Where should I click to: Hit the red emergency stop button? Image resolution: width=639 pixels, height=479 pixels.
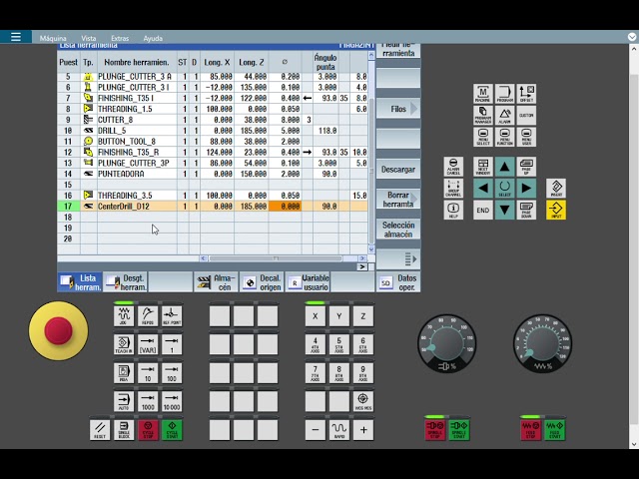pyautogui.click(x=58, y=330)
